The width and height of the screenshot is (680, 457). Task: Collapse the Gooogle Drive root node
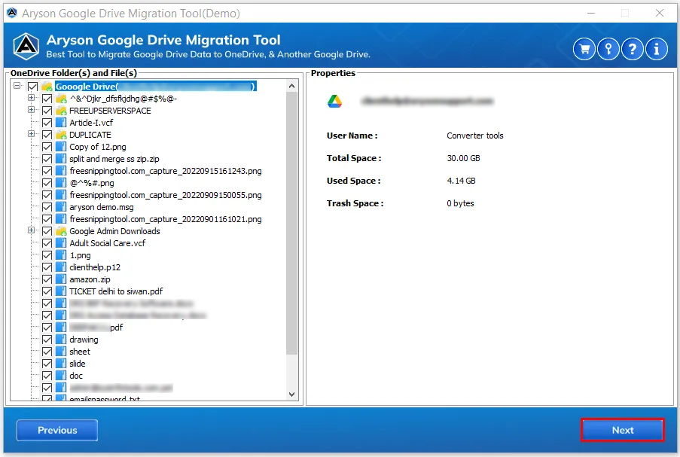(x=17, y=85)
